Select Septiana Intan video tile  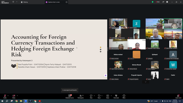pyautogui.click(x=173, y=23)
